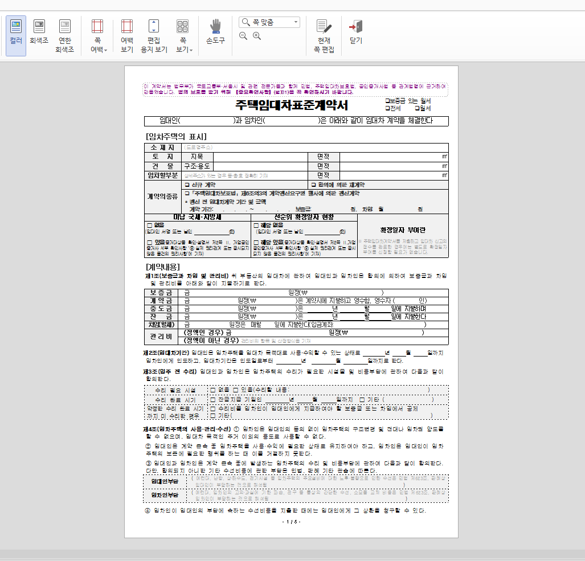Click the 중도금 row label
This screenshot has height=561, width=585.
pyautogui.click(x=161, y=309)
